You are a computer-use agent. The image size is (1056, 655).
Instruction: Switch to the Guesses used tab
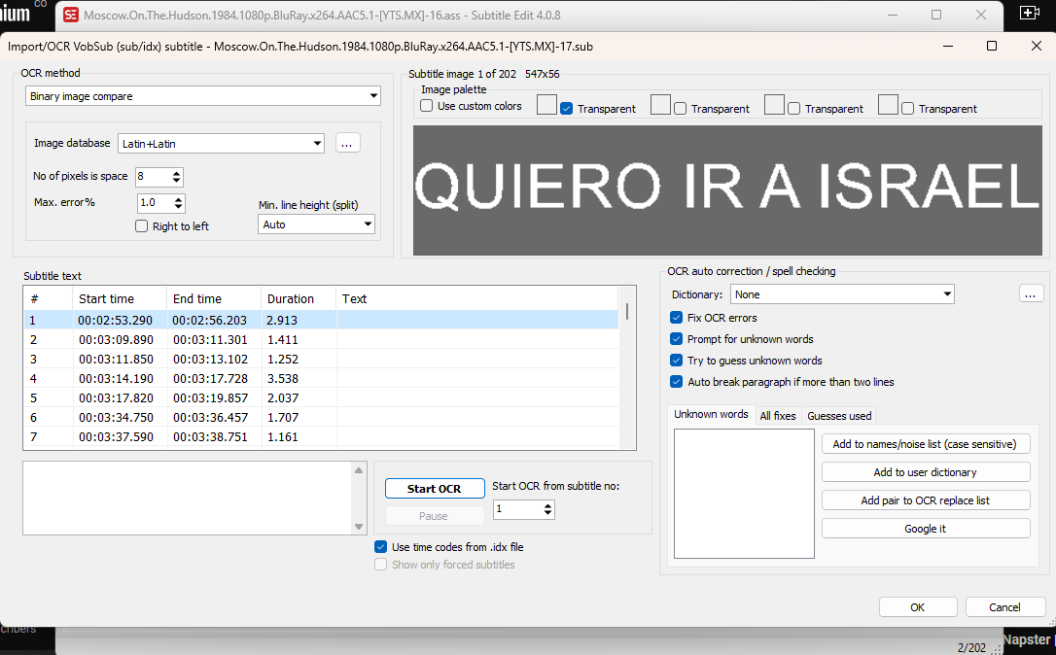tap(839, 416)
